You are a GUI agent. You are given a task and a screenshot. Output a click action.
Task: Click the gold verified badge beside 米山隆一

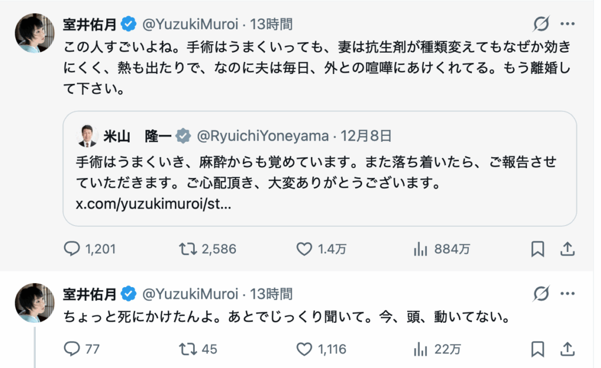pyautogui.click(x=182, y=135)
